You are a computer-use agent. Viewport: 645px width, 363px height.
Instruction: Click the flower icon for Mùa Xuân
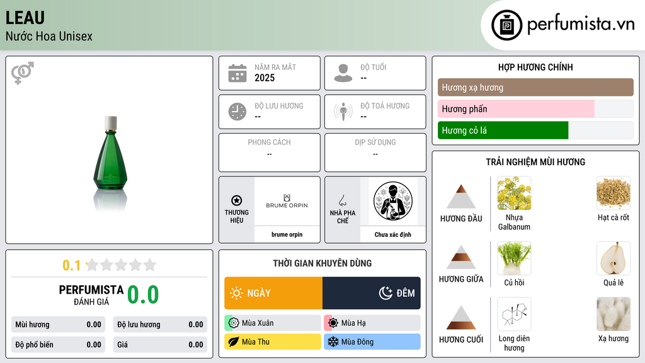pyautogui.click(x=234, y=323)
